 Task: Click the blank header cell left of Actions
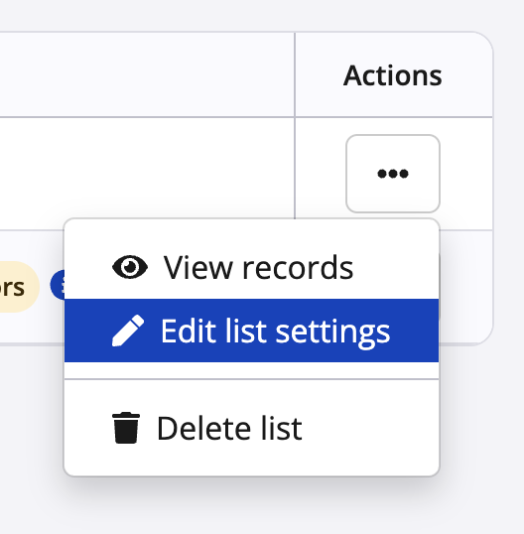[147, 74]
